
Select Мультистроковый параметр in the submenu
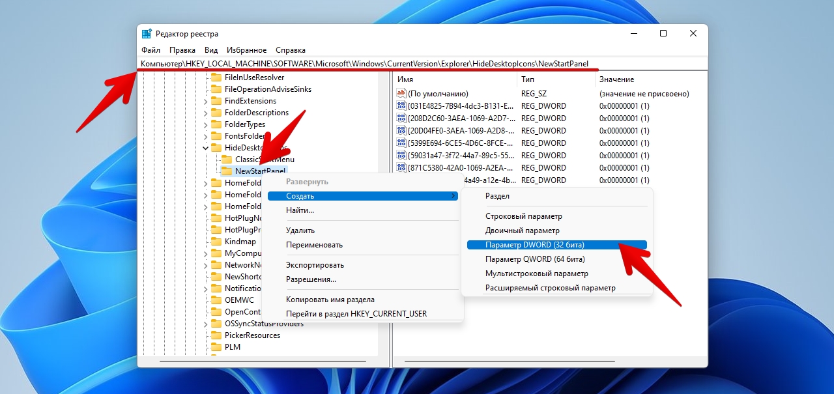pyautogui.click(x=557, y=274)
